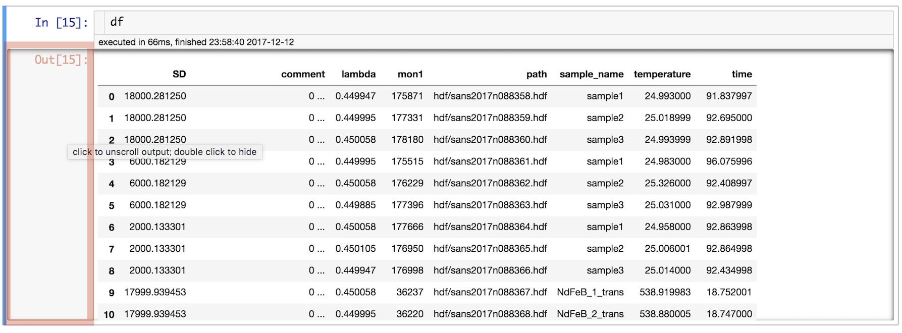Click the sample_name column header
This screenshot has width=902, height=333.
(x=591, y=74)
